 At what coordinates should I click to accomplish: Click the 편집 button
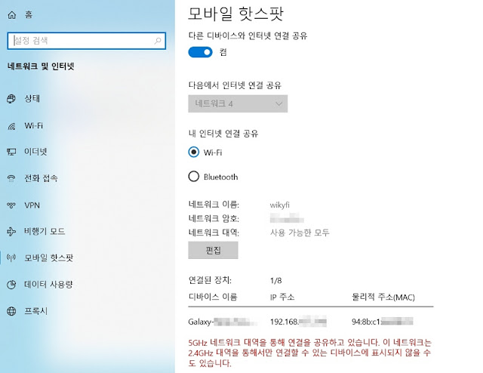coord(213,250)
